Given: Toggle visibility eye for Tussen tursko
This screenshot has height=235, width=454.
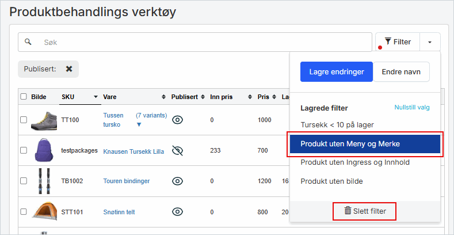Looking at the screenshot, I should click(x=178, y=120).
